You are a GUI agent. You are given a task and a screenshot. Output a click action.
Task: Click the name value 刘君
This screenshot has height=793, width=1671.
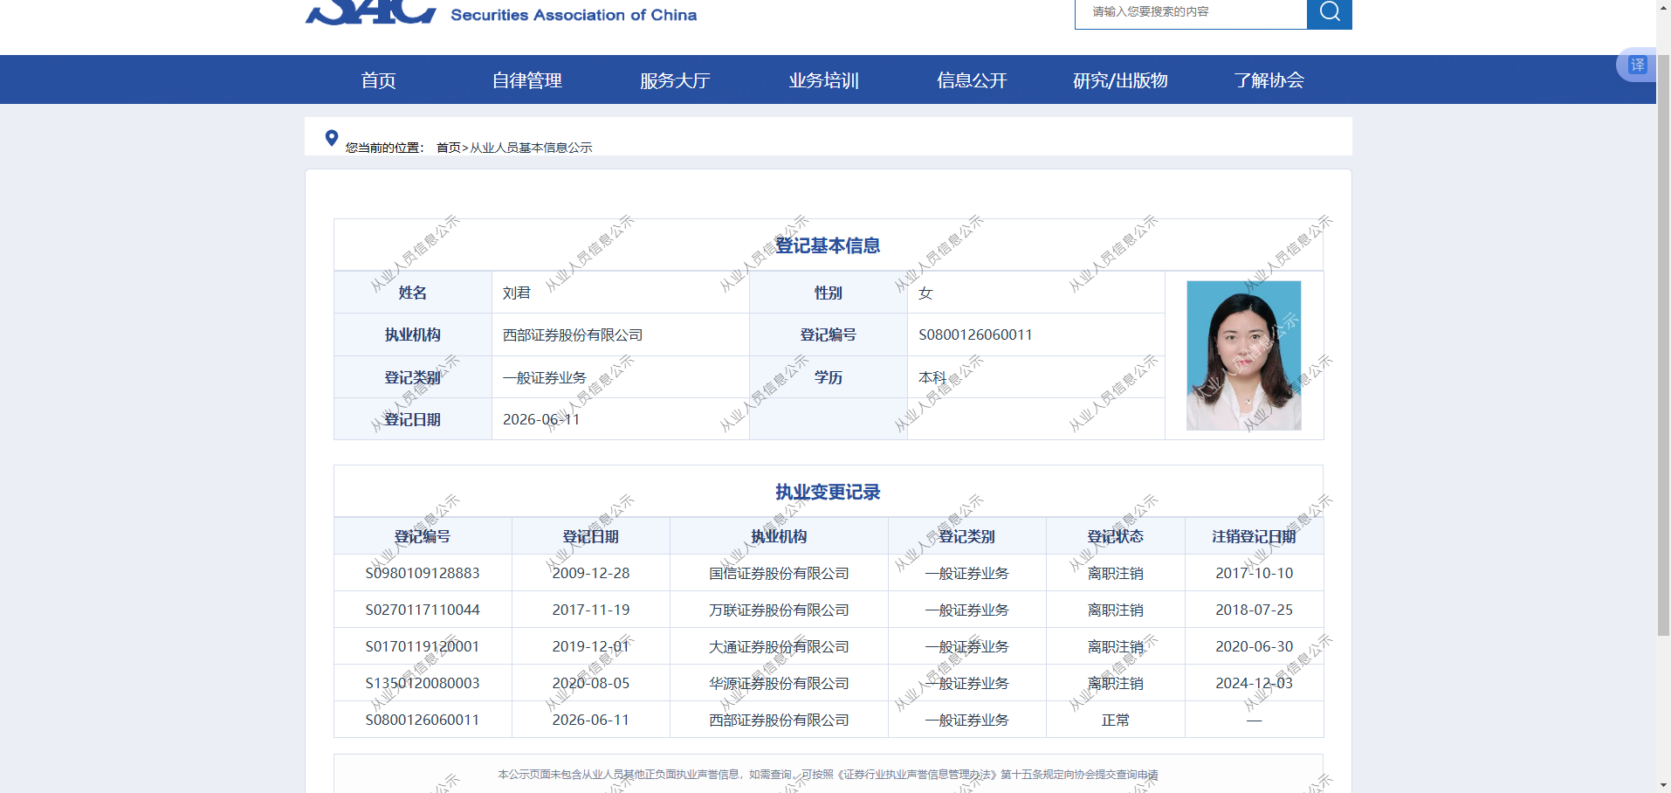pyautogui.click(x=517, y=293)
